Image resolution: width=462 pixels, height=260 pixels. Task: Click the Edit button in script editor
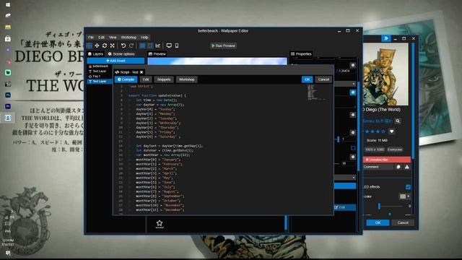146,79
